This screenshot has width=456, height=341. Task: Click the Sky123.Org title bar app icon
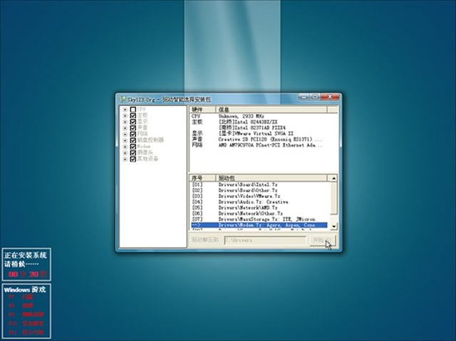(123, 99)
